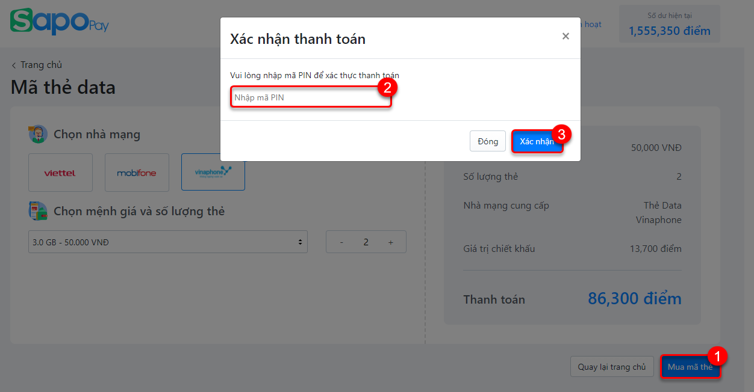
Task: Increase card quantity with the plus button
Action: point(390,242)
